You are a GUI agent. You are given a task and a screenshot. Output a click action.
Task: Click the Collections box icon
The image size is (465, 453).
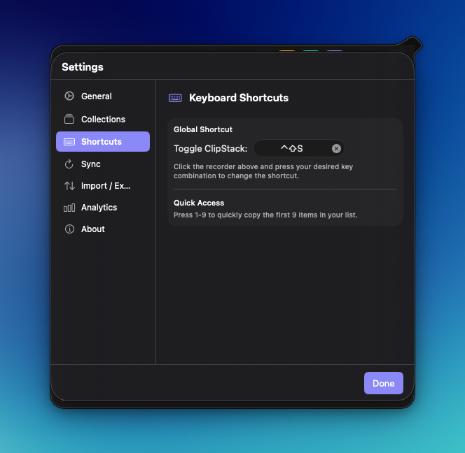coord(69,119)
